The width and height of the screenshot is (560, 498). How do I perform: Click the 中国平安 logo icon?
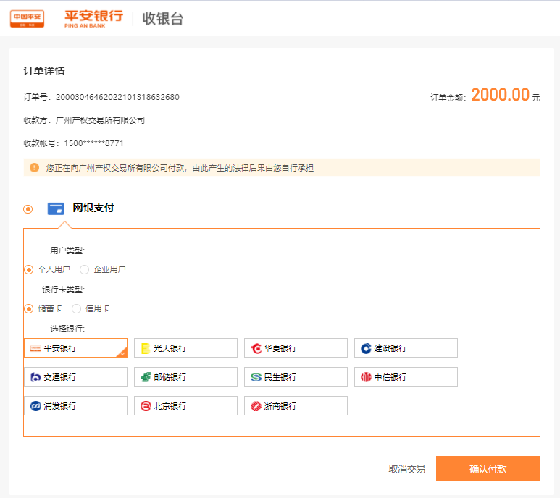click(x=27, y=19)
